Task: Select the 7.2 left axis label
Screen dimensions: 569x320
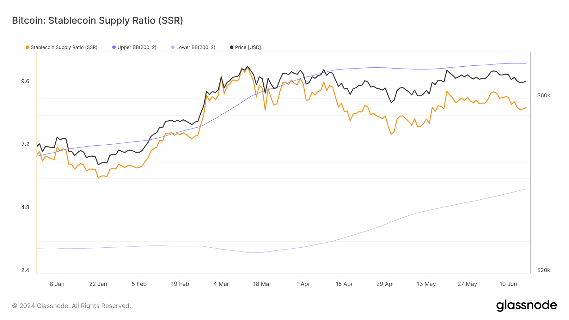Action: point(25,144)
